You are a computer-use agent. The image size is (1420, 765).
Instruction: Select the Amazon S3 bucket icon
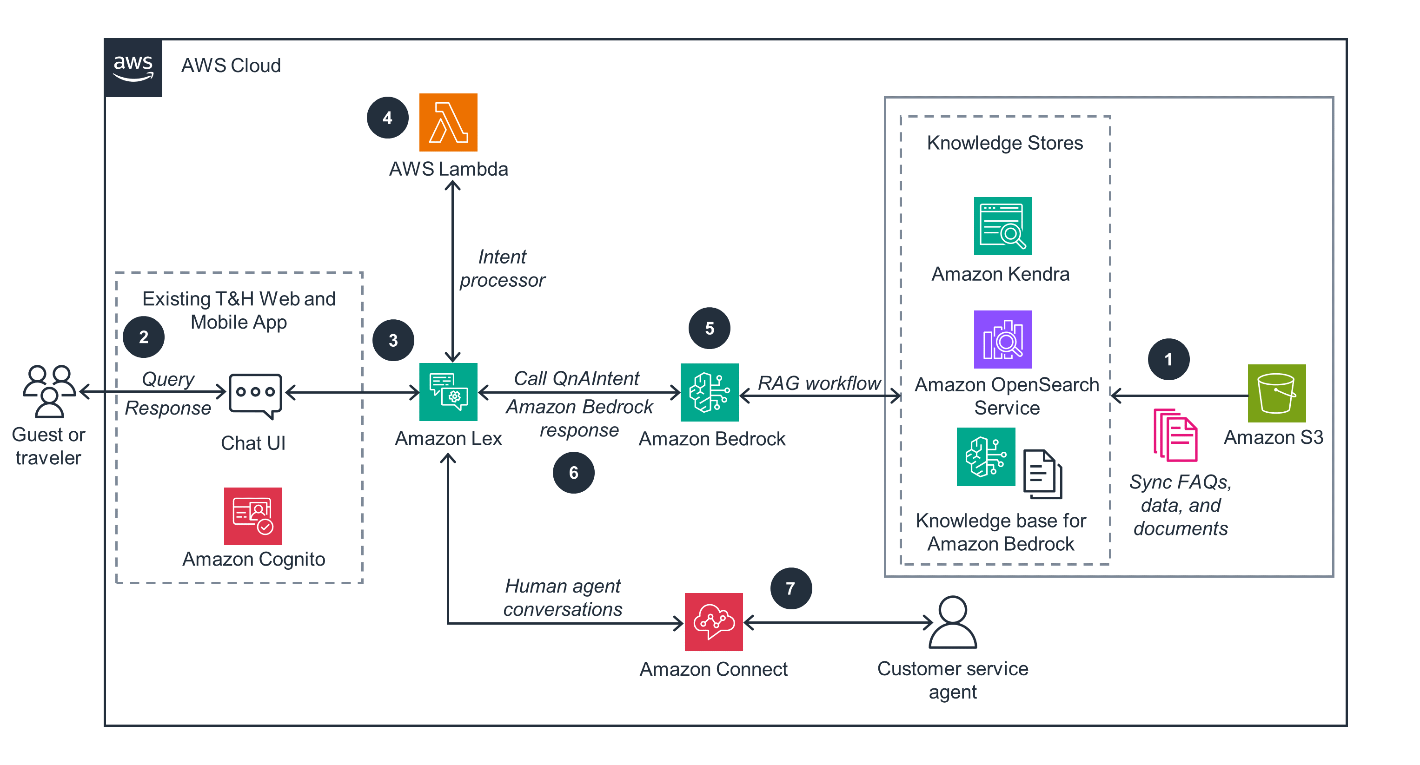tap(1277, 393)
